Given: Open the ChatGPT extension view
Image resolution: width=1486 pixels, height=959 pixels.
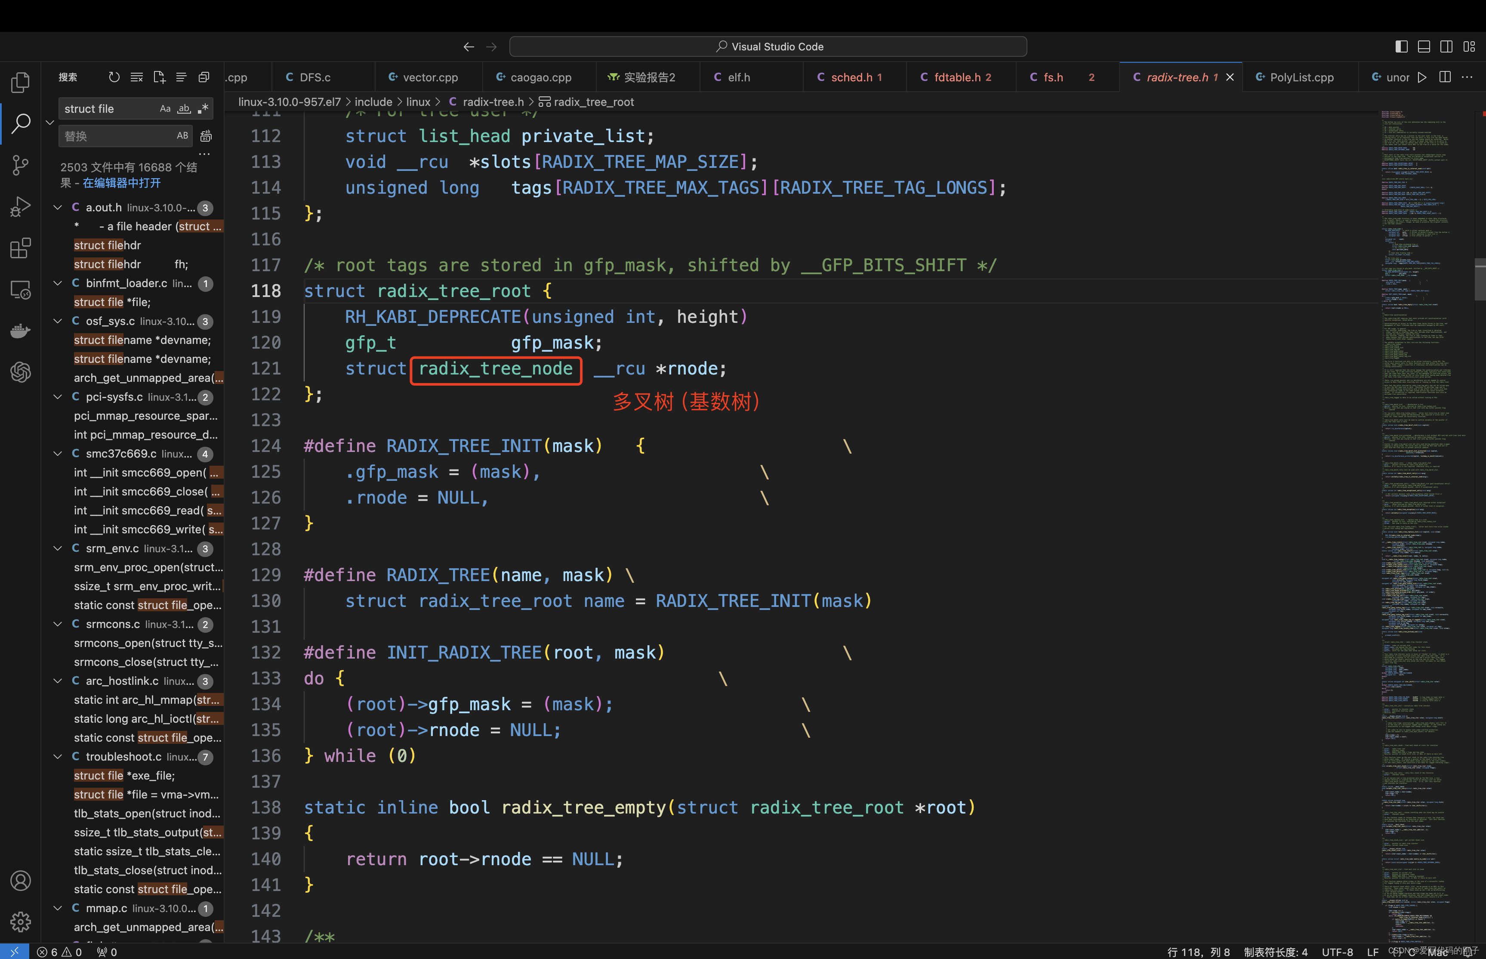Looking at the screenshot, I should click(21, 372).
